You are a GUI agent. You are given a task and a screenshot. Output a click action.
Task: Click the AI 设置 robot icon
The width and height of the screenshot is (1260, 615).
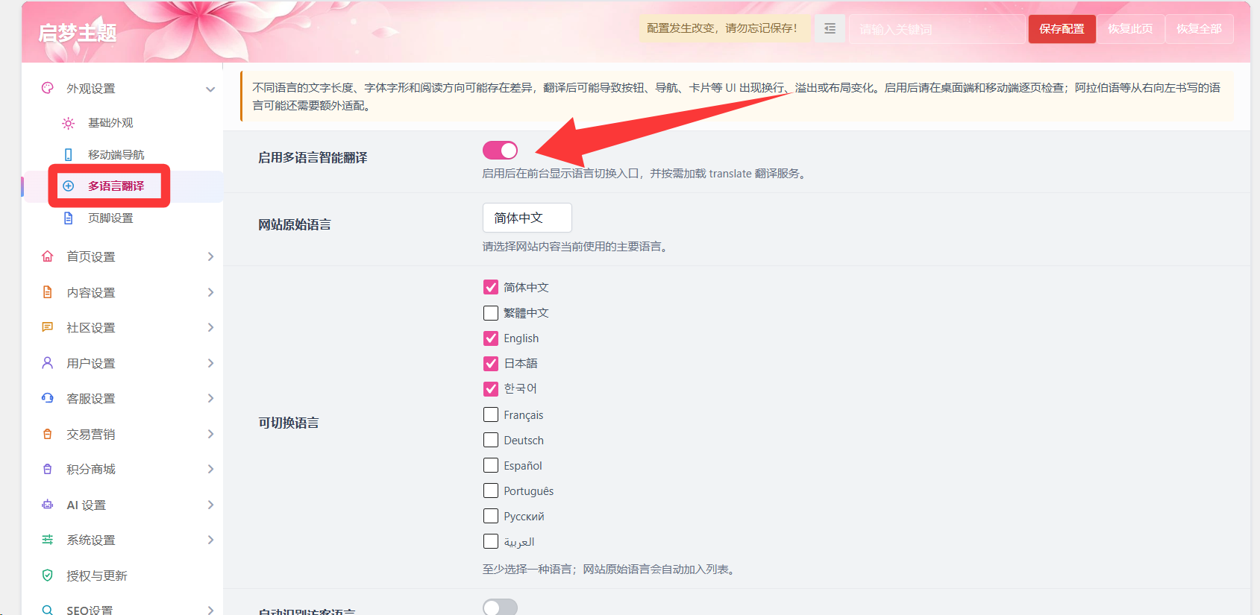(48, 505)
